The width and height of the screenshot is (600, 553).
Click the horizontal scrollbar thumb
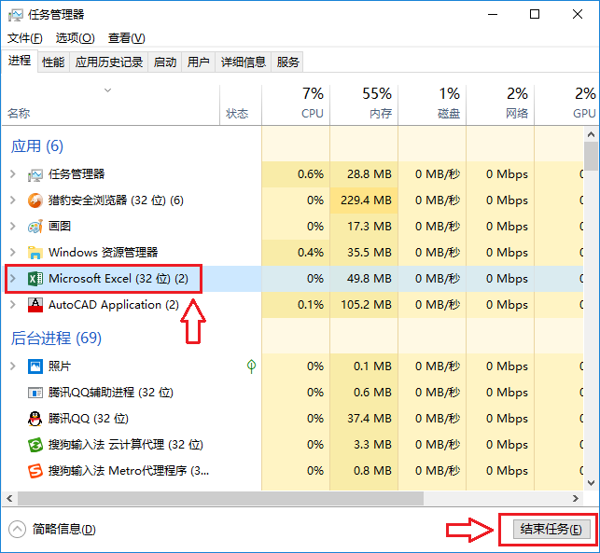pyautogui.click(x=220, y=498)
